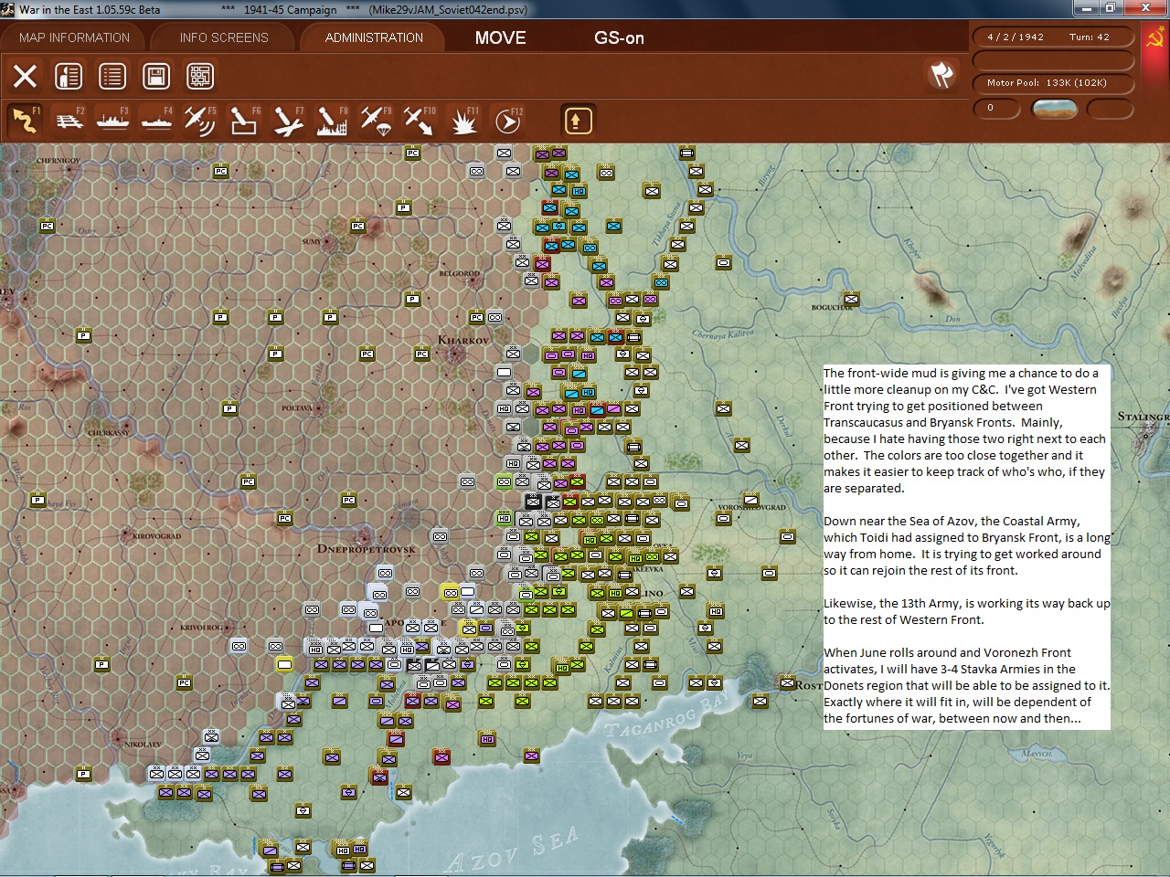Click the end turn flags icon
The height and width of the screenshot is (877, 1170).
941,75
